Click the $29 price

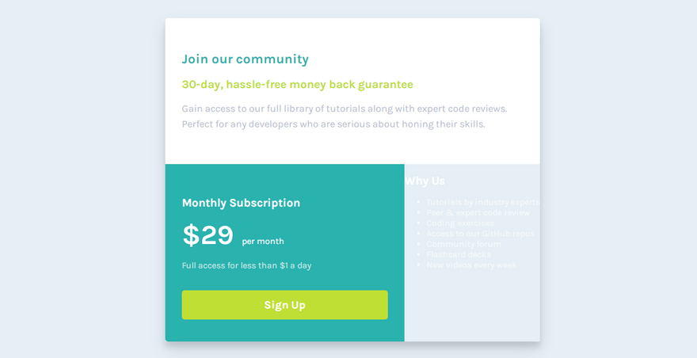click(x=208, y=235)
